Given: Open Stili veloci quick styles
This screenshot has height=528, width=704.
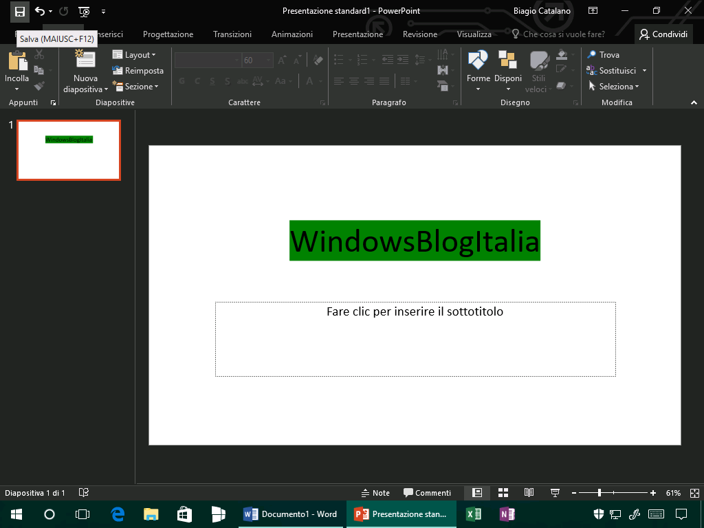Looking at the screenshot, I should pyautogui.click(x=538, y=71).
